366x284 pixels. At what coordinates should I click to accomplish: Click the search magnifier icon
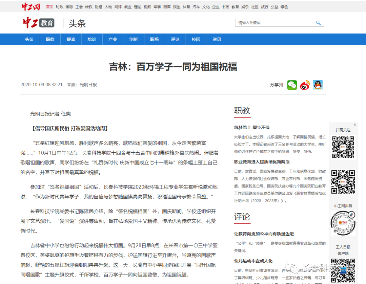(318, 23)
